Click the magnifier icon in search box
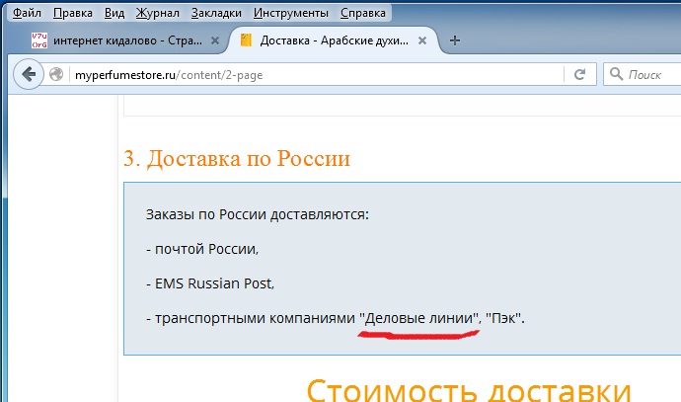Image resolution: width=681 pixels, height=402 pixels. 616,74
